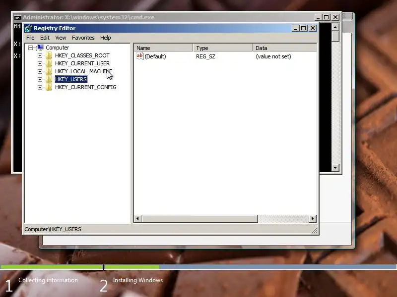Expand the HKEY_CLASSES_ROOT key
This screenshot has width=397, height=297.
40,55
